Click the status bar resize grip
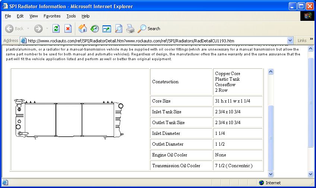Viewport: 316px width, 188px height. [312, 184]
